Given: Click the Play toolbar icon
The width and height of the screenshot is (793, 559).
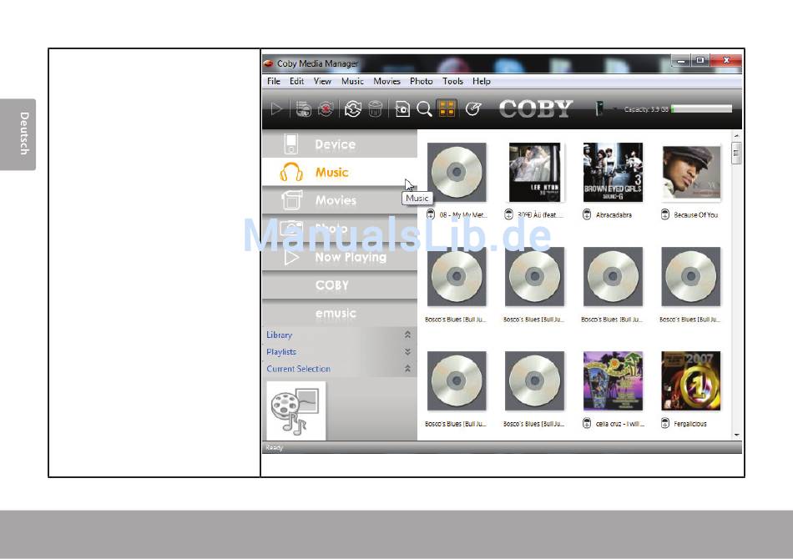Looking at the screenshot, I should pos(276,108).
